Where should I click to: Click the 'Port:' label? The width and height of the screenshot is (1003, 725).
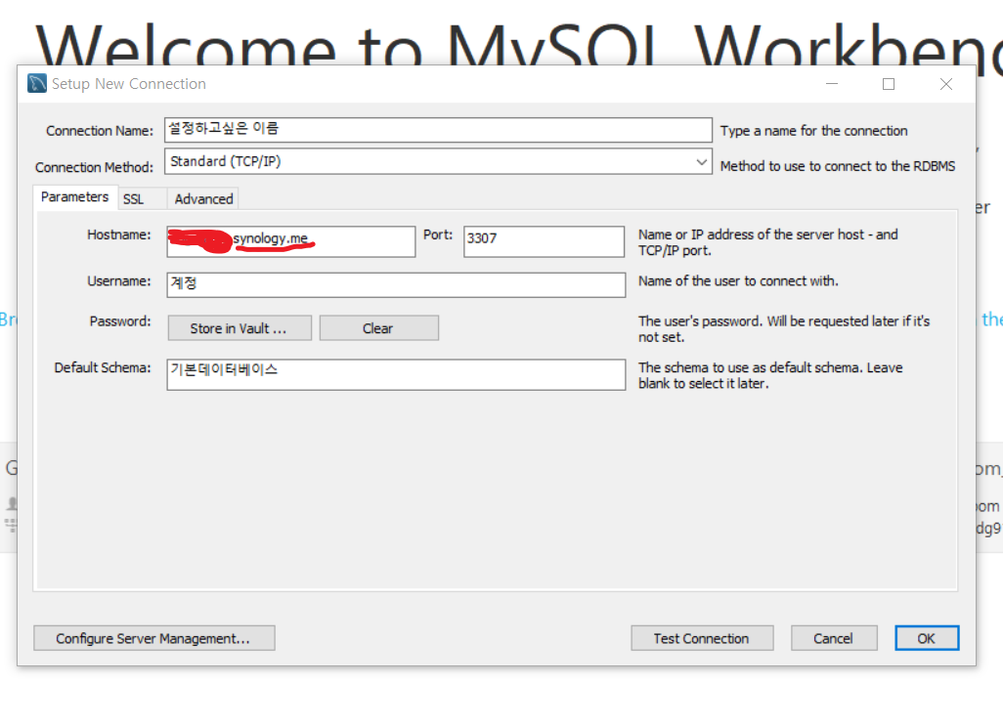438,235
